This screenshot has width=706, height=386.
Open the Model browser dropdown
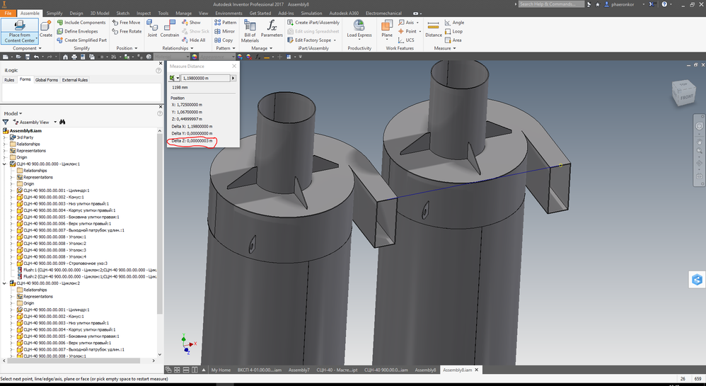pyautogui.click(x=13, y=113)
